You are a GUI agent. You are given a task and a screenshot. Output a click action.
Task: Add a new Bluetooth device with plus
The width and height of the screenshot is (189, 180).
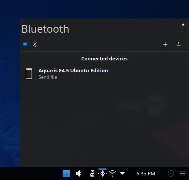click(165, 44)
